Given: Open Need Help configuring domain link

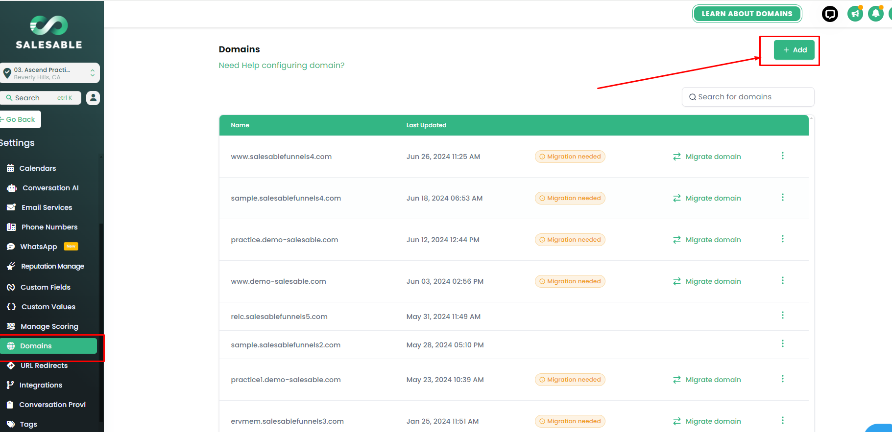Looking at the screenshot, I should (x=282, y=66).
